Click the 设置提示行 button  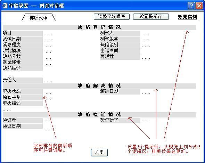click(151, 17)
